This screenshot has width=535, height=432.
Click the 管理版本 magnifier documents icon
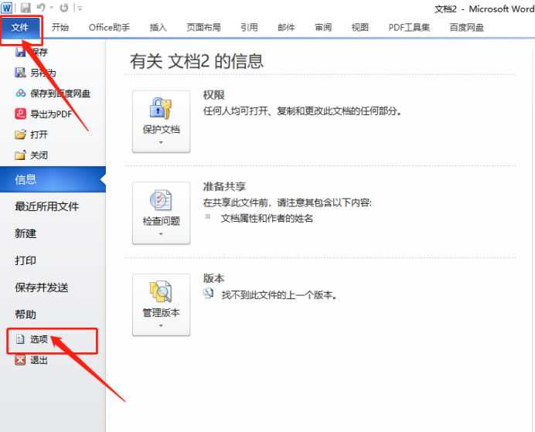(161, 291)
